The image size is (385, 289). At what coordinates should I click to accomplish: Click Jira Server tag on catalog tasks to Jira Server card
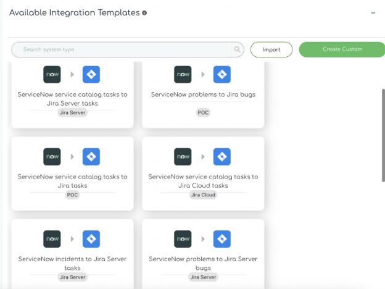tap(72, 112)
